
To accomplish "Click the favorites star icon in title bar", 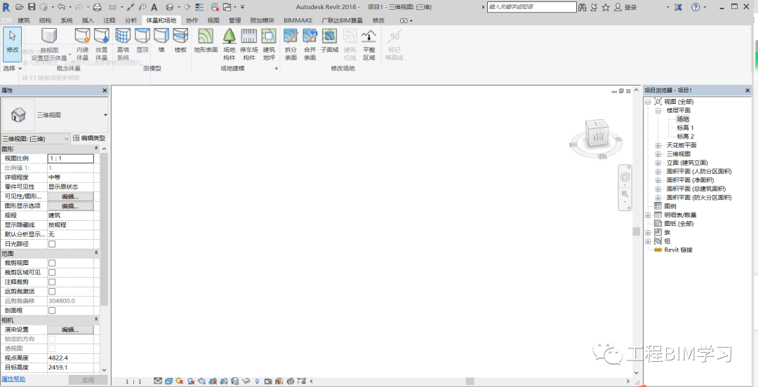I will [x=606, y=7].
